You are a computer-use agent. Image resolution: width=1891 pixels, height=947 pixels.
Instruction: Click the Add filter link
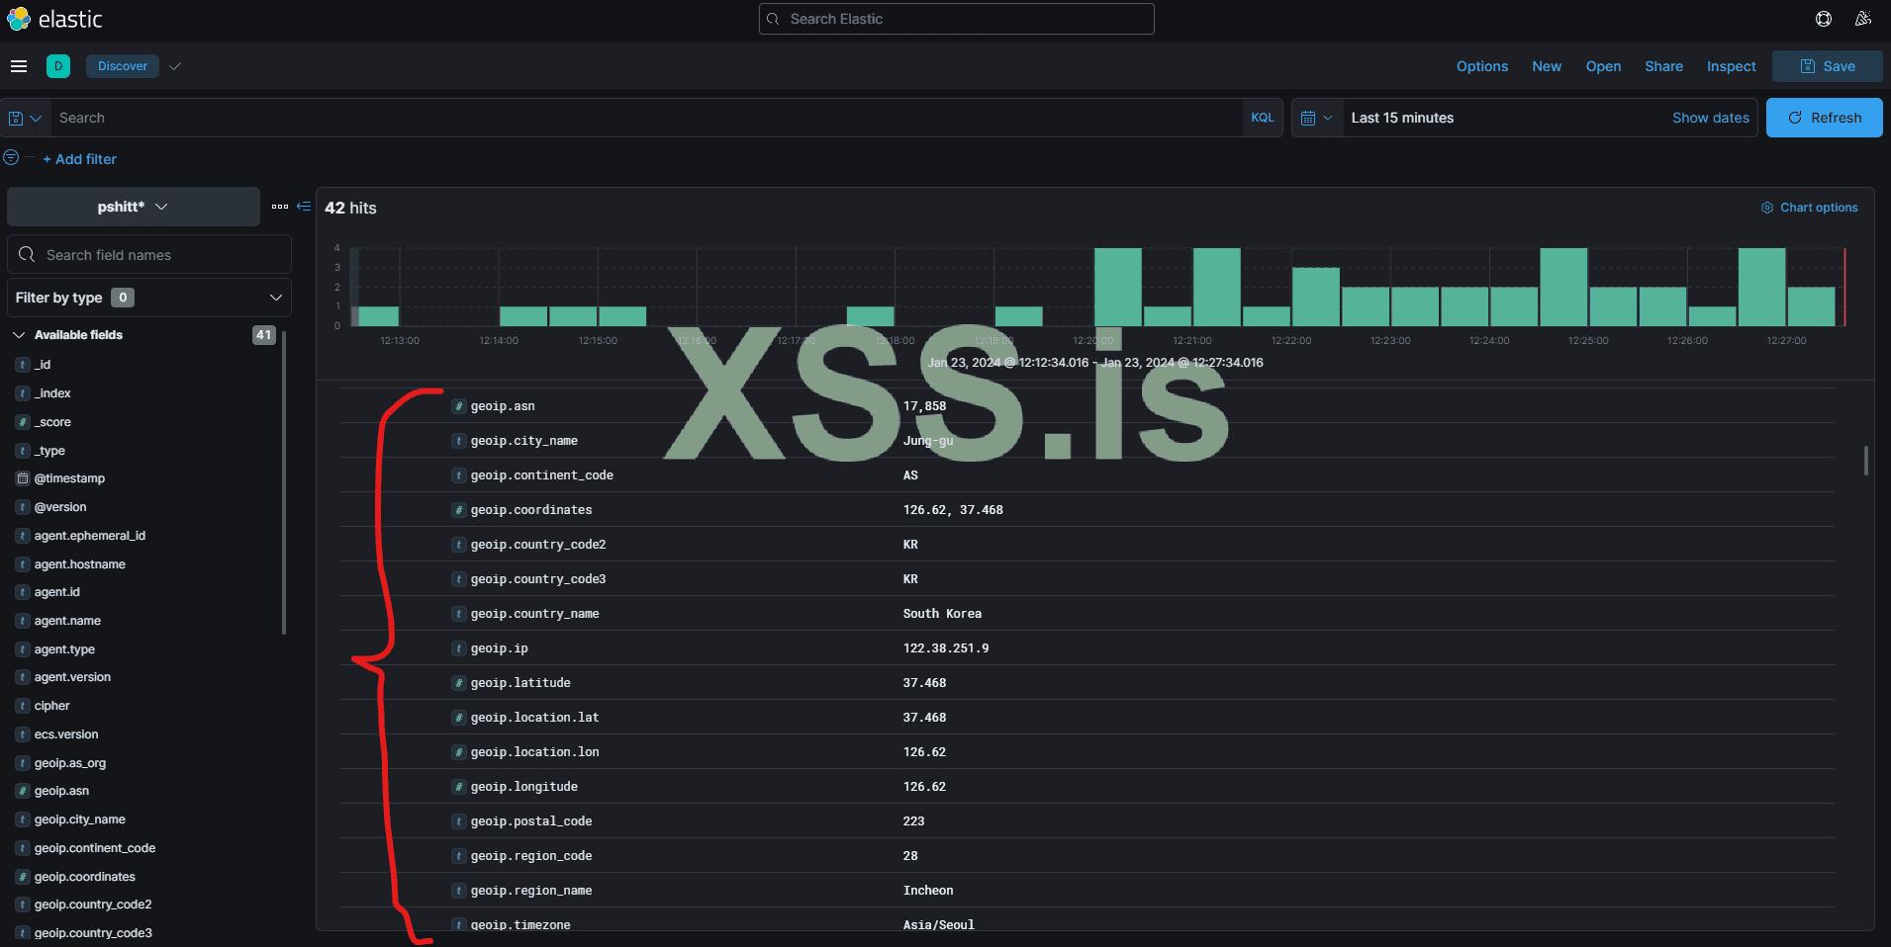pyautogui.click(x=80, y=159)
